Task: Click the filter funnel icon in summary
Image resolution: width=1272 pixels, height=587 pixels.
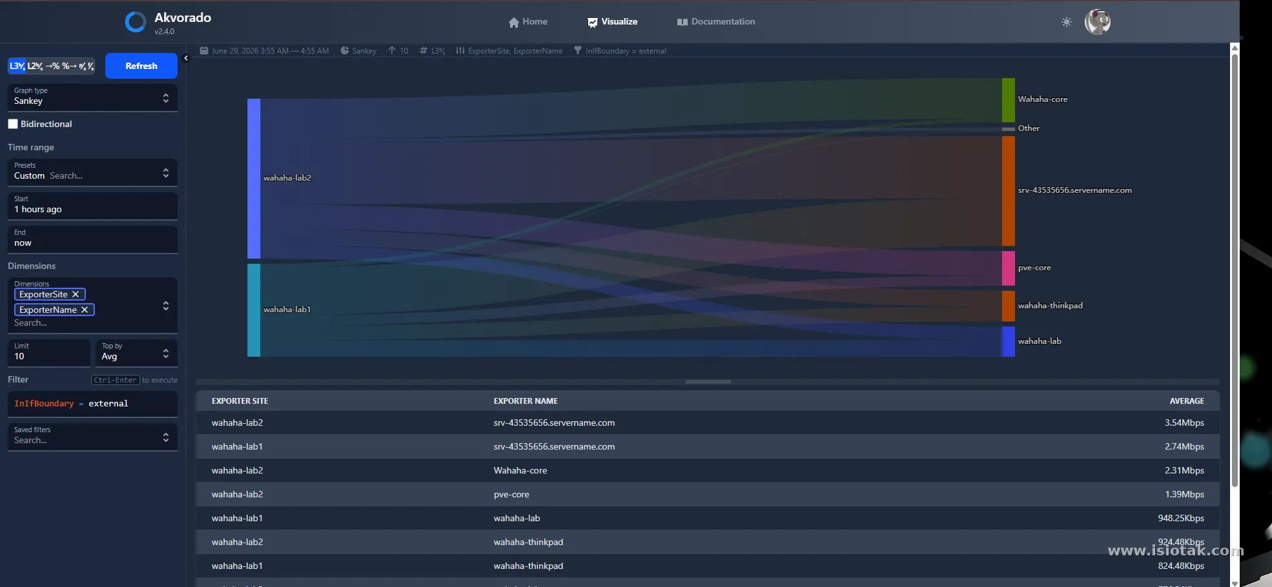Action: click(x=578, y=50)
